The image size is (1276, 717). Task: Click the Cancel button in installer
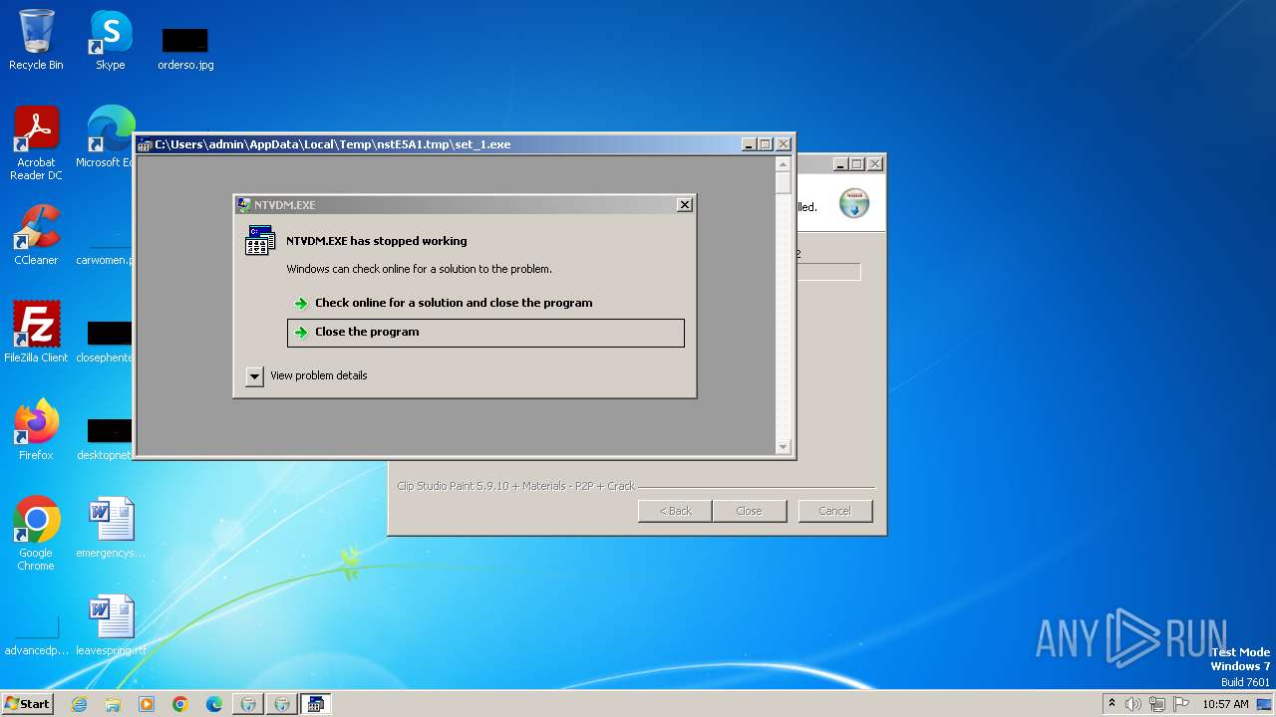[834, 511]
